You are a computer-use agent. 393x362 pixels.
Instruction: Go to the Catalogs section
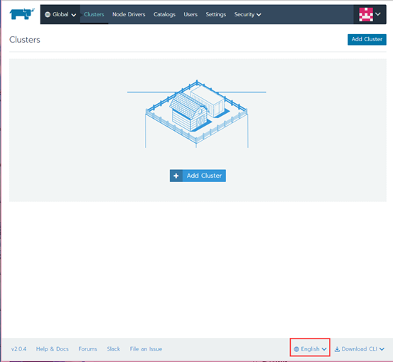[x=164, y=14]
